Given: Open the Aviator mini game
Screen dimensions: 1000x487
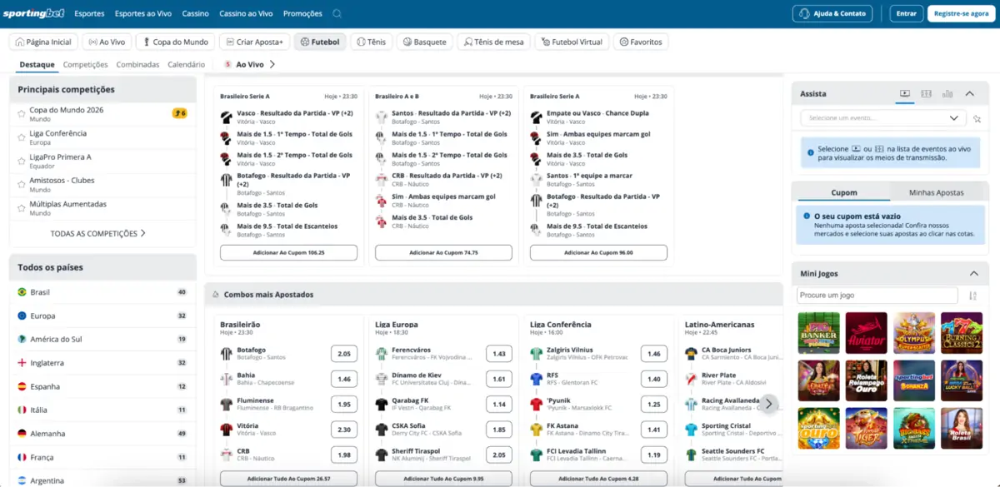Looking at the screenshot, I should click(x=866, y=333).
